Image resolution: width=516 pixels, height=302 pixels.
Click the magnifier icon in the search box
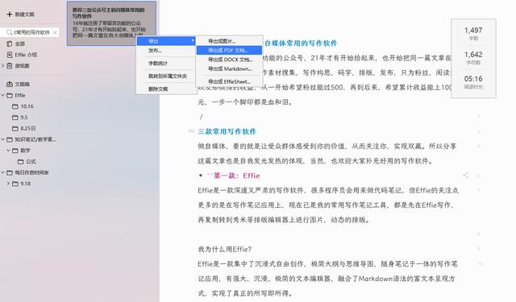(x=9, y=32)
